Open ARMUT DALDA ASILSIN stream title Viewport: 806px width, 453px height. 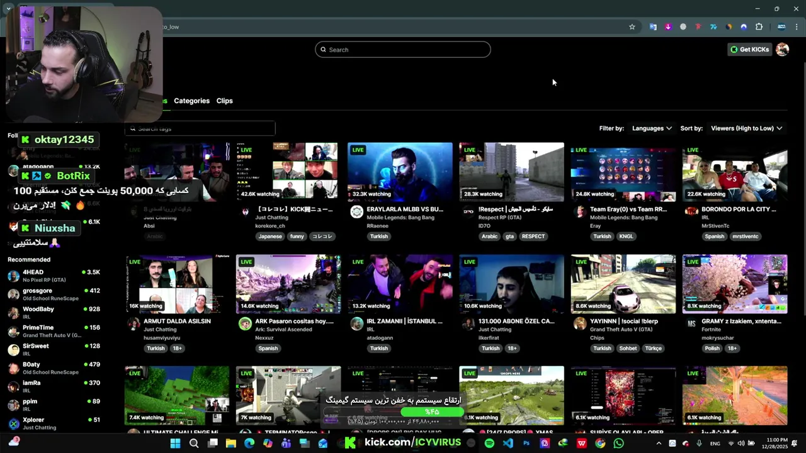tap(177, 321)
